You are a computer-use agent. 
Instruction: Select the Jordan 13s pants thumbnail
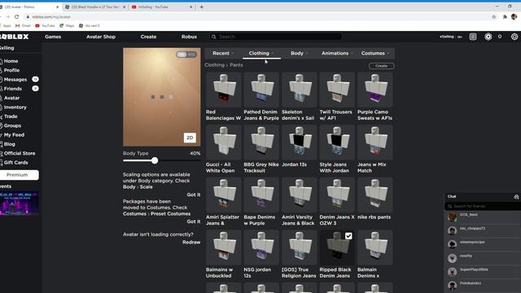(299, 142)
